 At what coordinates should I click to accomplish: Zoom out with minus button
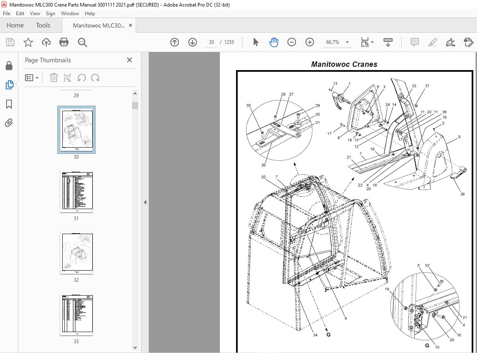click(292, 42)
